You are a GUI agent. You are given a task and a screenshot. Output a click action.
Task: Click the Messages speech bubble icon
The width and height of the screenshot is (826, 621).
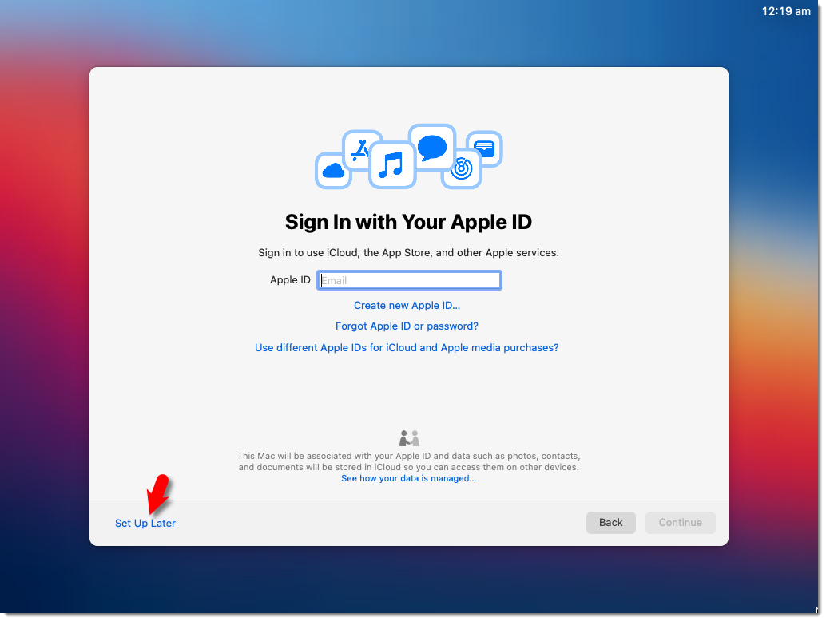click(x=432, y=148)
